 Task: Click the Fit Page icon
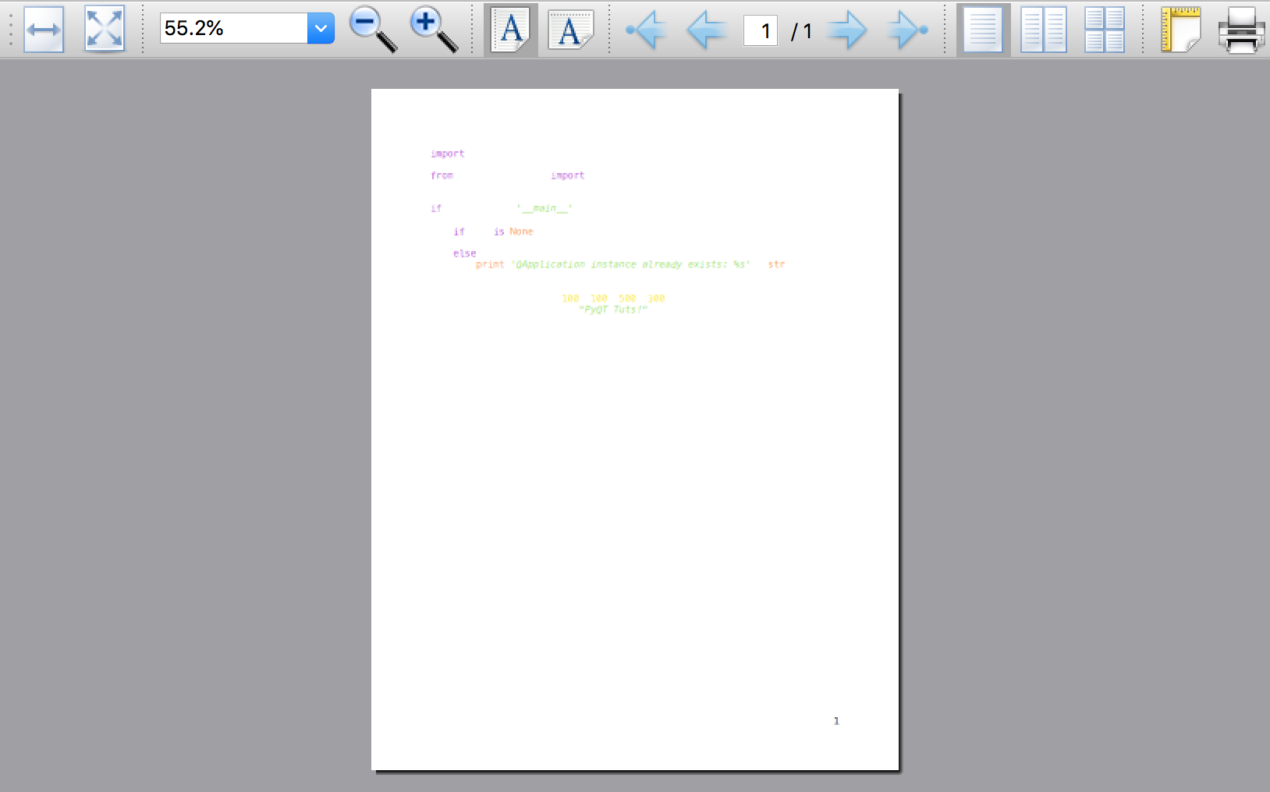(105, 30)
